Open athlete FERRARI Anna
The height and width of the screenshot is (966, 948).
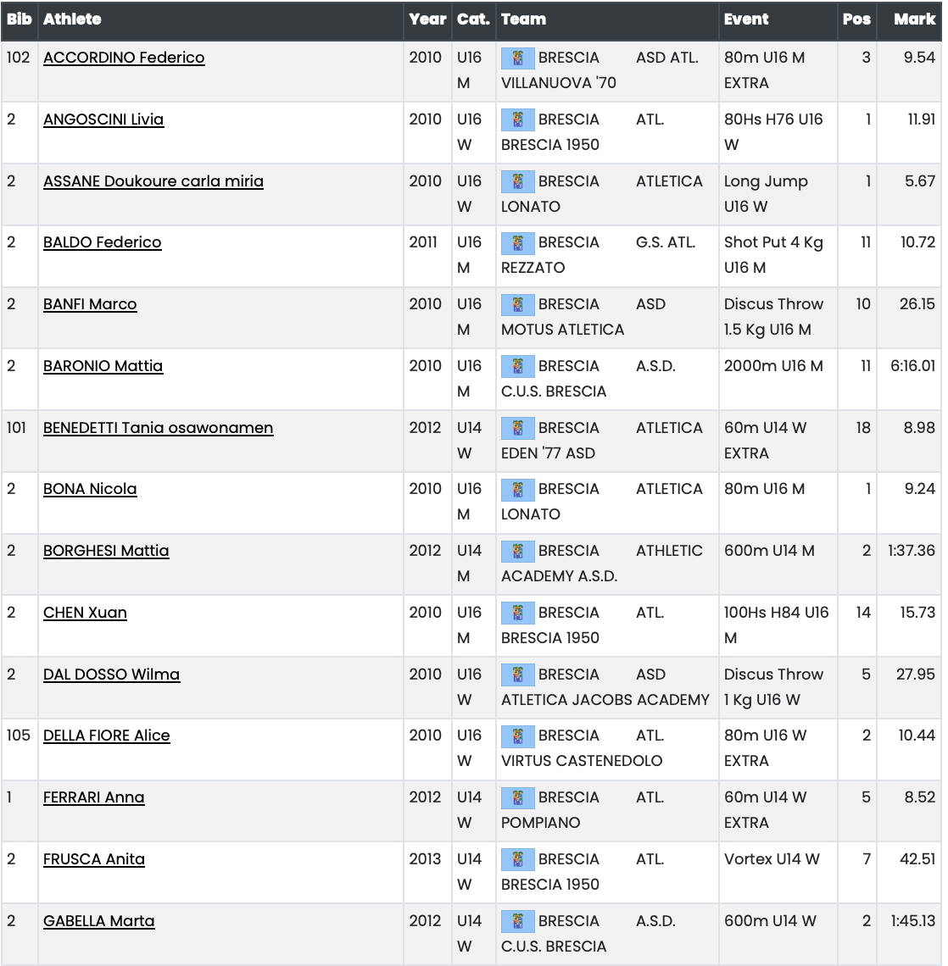point(93,797)
